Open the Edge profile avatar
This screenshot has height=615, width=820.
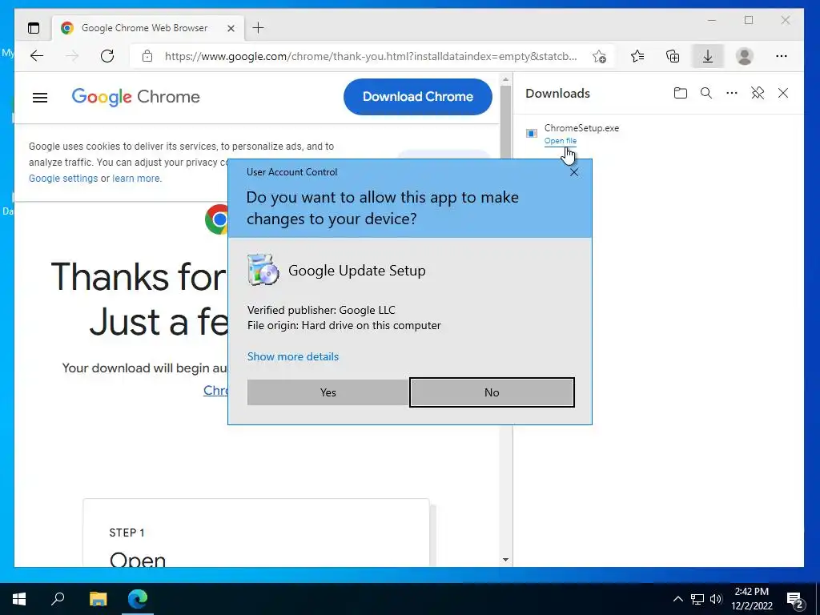[744, 56]
